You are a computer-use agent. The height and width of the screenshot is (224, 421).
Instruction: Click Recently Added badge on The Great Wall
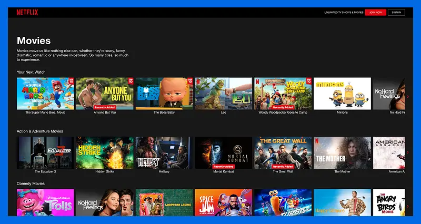(283, 167)
